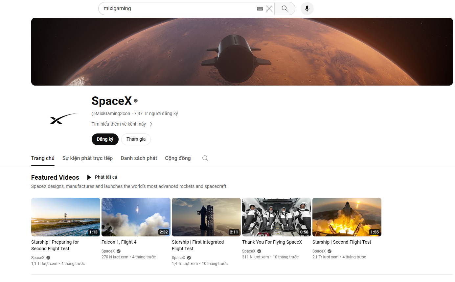Click the verified checkmark under Falcon 1, Flight 4

(118, 251)
